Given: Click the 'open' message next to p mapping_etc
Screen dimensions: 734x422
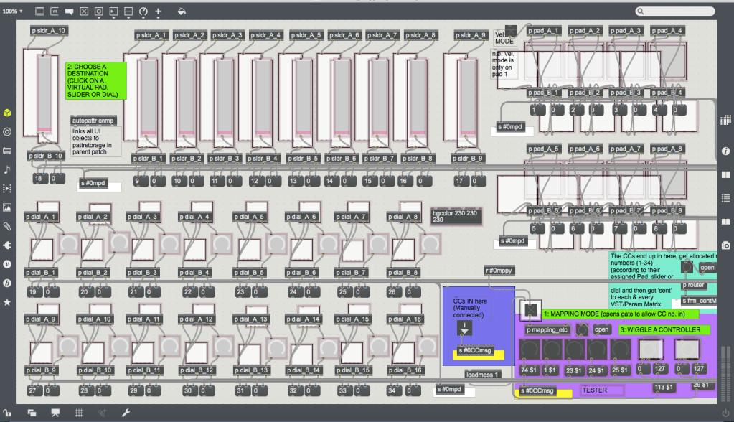Looking at the screenshot, I should 601,329.
